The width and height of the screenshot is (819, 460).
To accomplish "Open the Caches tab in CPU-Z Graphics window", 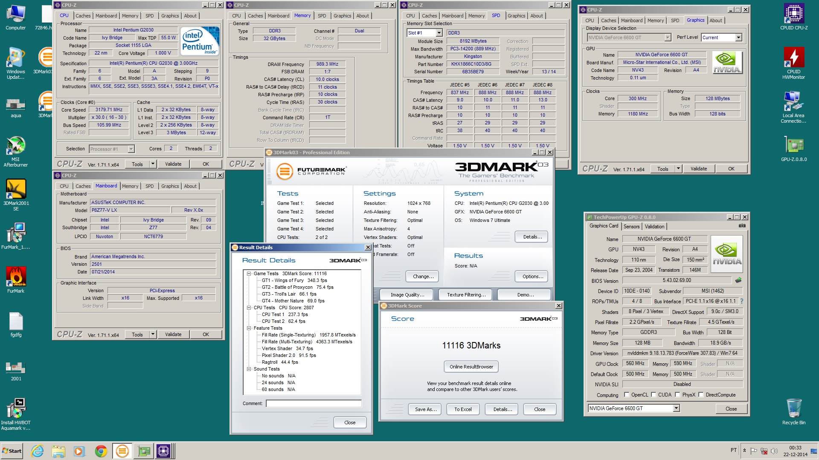I will [x=608, y=20].
